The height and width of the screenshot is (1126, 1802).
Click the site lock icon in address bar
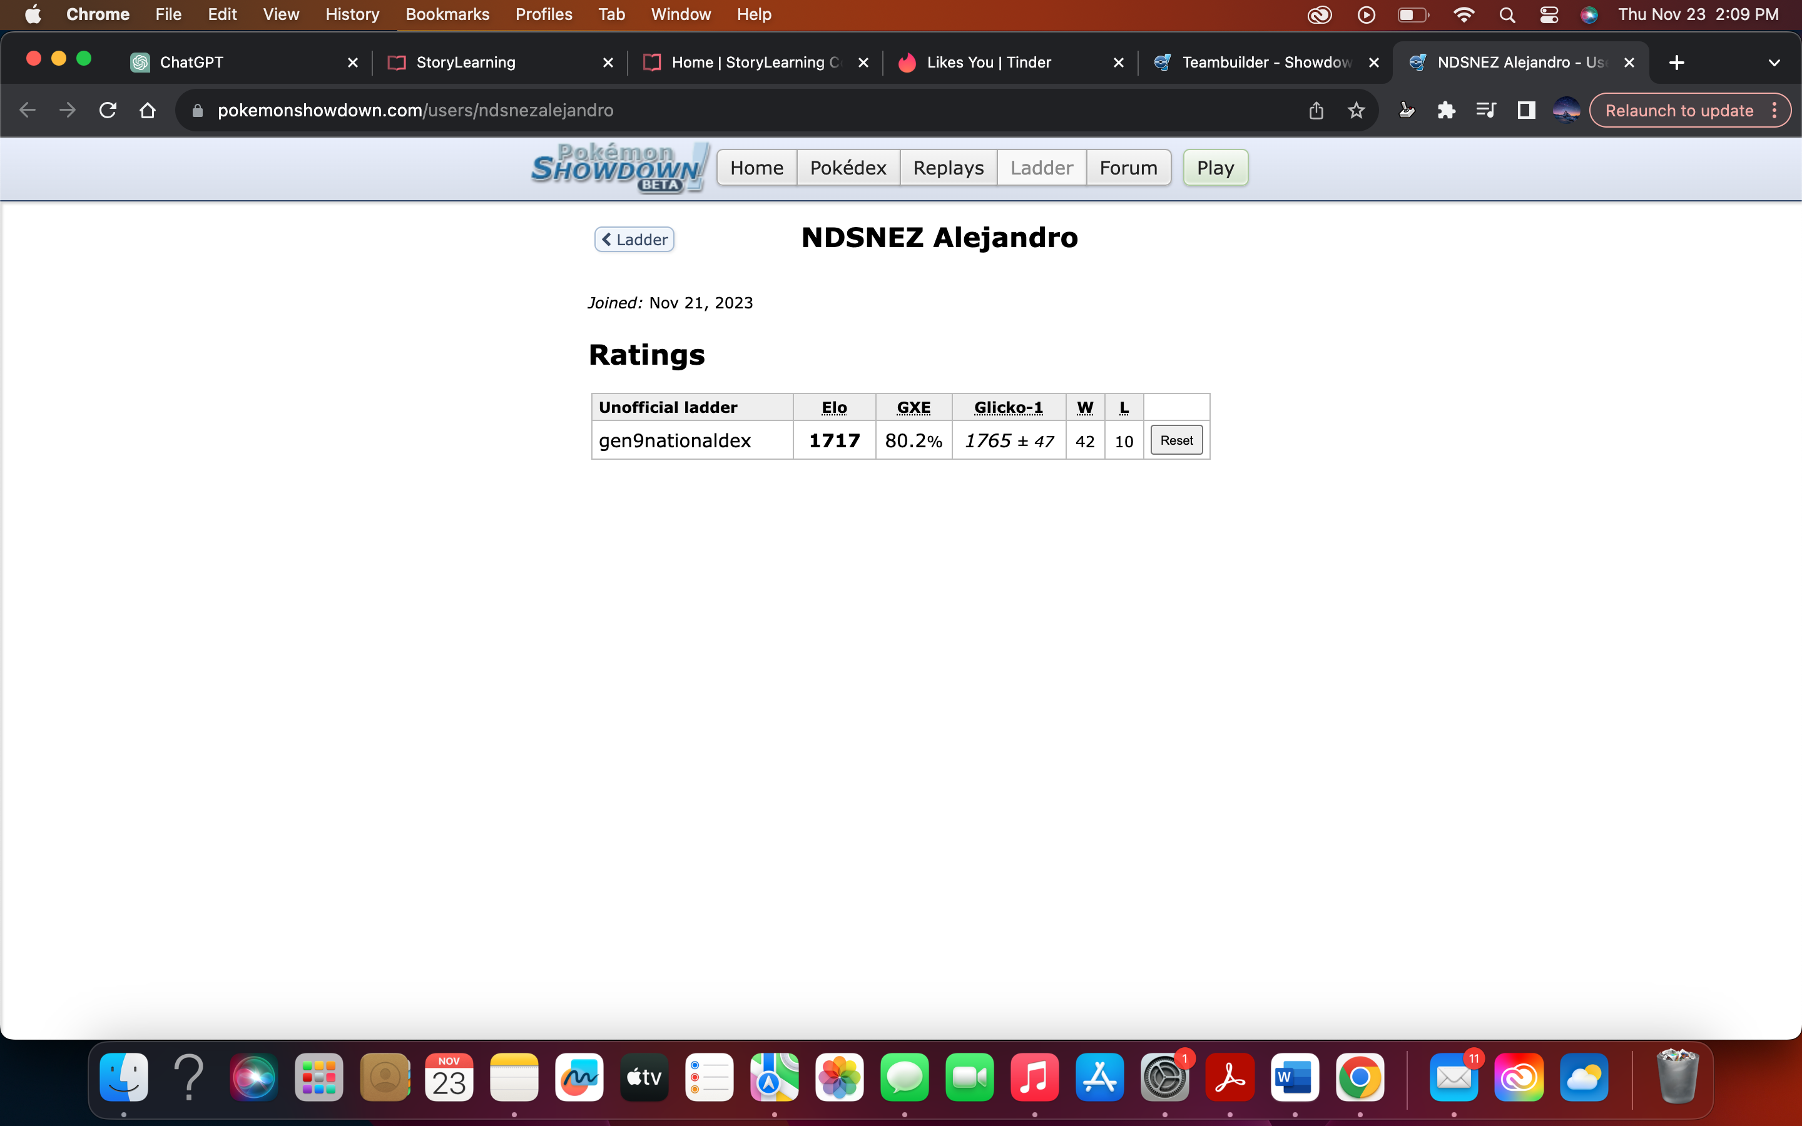[197, 110]
